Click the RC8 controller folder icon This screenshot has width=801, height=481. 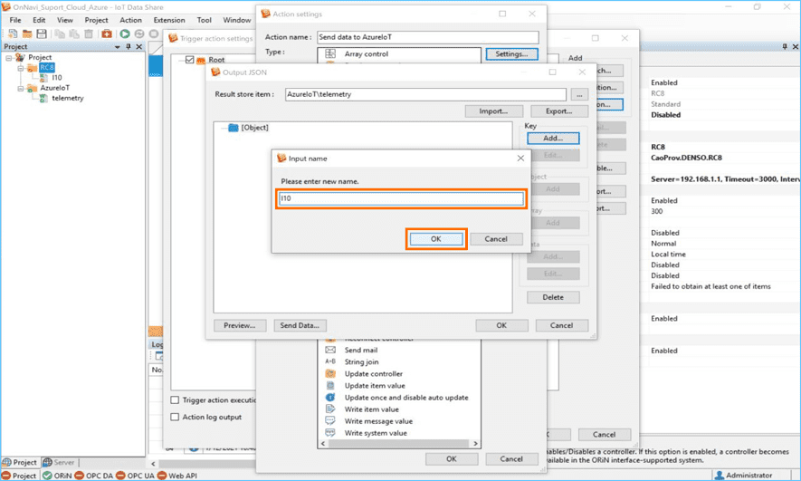pos(33,67)
